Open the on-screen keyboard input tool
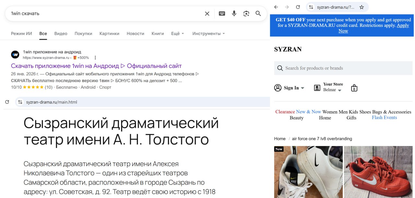This screenshot has height=198, width=415. pos(222,14)
